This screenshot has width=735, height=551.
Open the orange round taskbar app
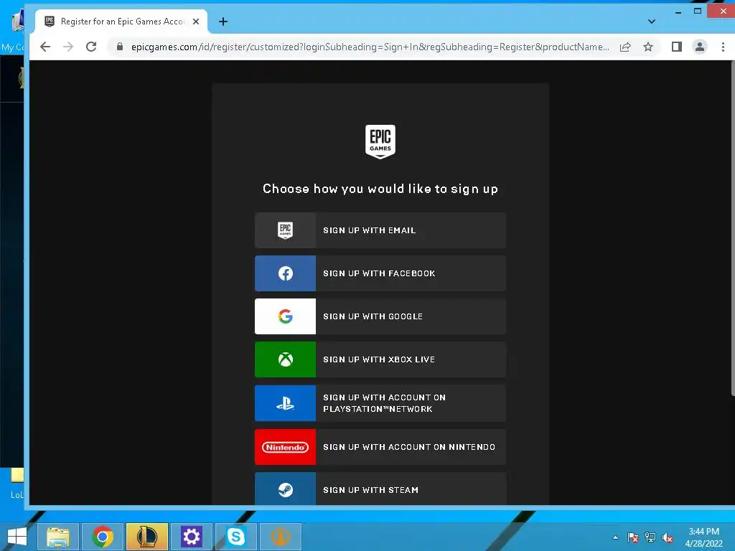click(281, 537)
